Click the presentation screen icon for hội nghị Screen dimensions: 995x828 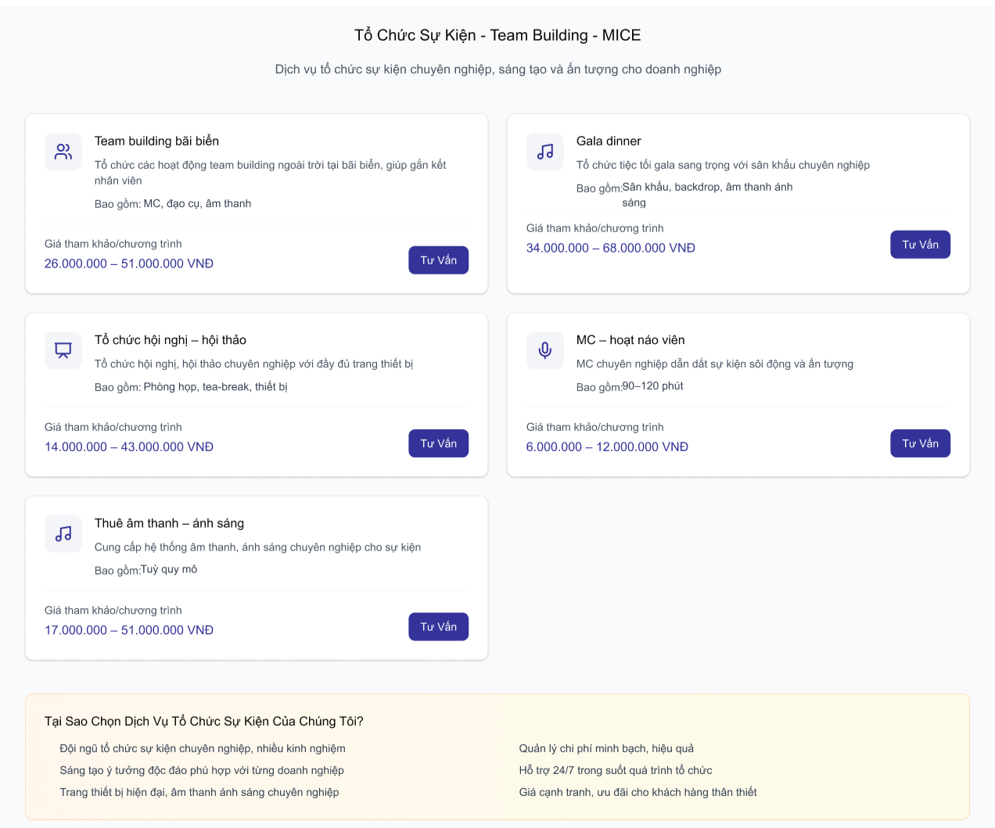click(63, 350)
